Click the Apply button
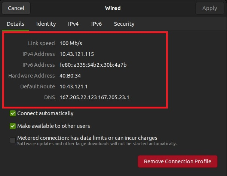The image size is (227, 176). [x=209, y=8]
